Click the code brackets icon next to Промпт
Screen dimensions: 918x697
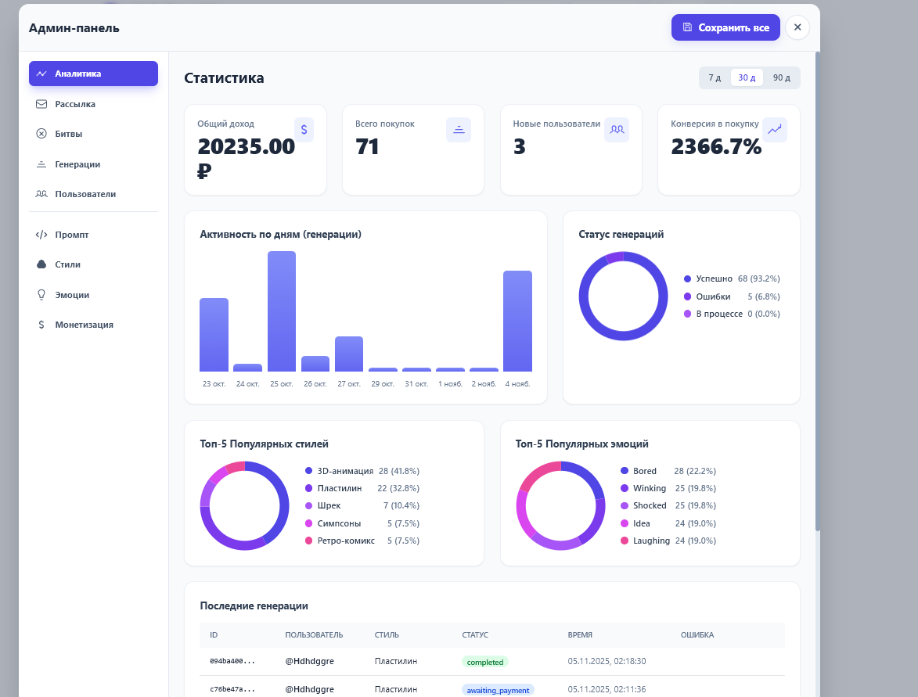click(41, 235)
